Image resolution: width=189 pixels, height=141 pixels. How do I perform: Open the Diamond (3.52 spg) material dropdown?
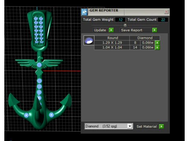click(109, 126)
